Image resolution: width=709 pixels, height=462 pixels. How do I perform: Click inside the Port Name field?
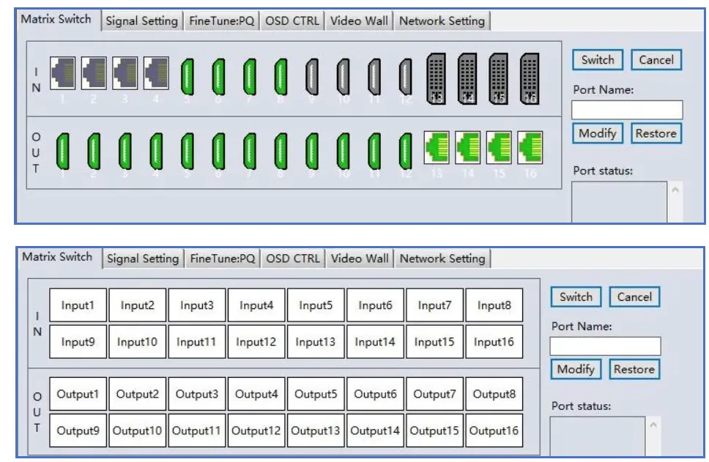click(626, 108)
